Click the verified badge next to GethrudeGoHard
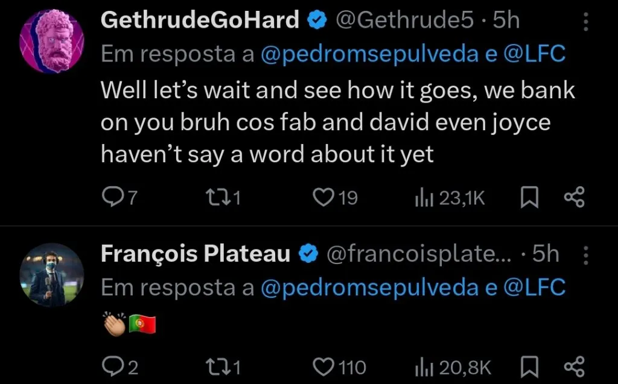Image resolution: width=618 pixels, height=384 pixels. click(314, 19)
